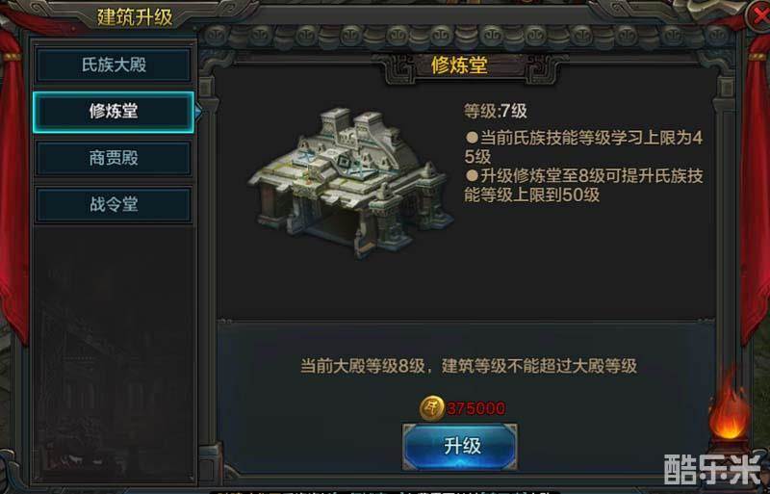Image resolution: width=770 pixels, height=494 pixels.
Task: Click the 修炼堂 building image
Action: (x=350, y=181)
